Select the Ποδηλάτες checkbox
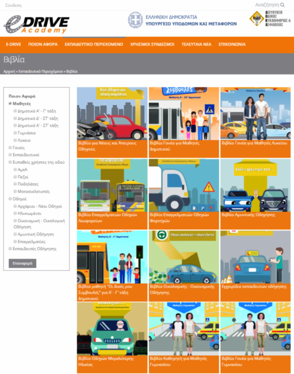The image size is (294, 374). (15, 184)
